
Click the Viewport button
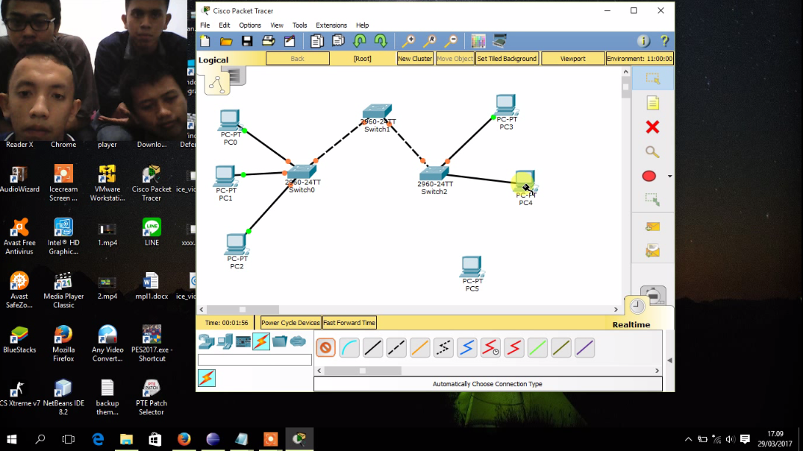coord(572,59)
